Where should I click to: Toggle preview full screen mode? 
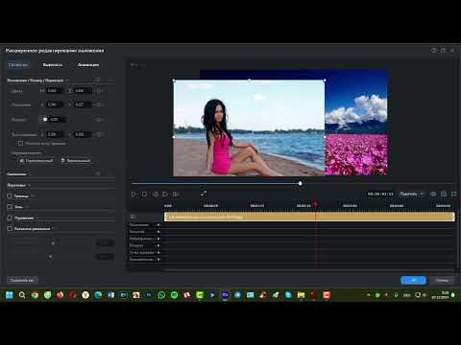click(x=453, y=194)
